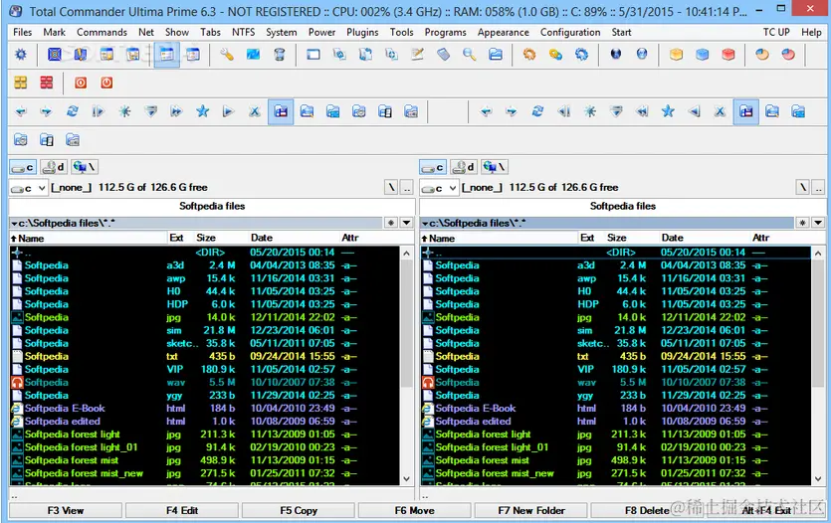This screenshot has width=831, height=523.
Task: Open the filter dropdown icon in right navigation toolbar
Action: pyautogui.click(x=616, y=111)
